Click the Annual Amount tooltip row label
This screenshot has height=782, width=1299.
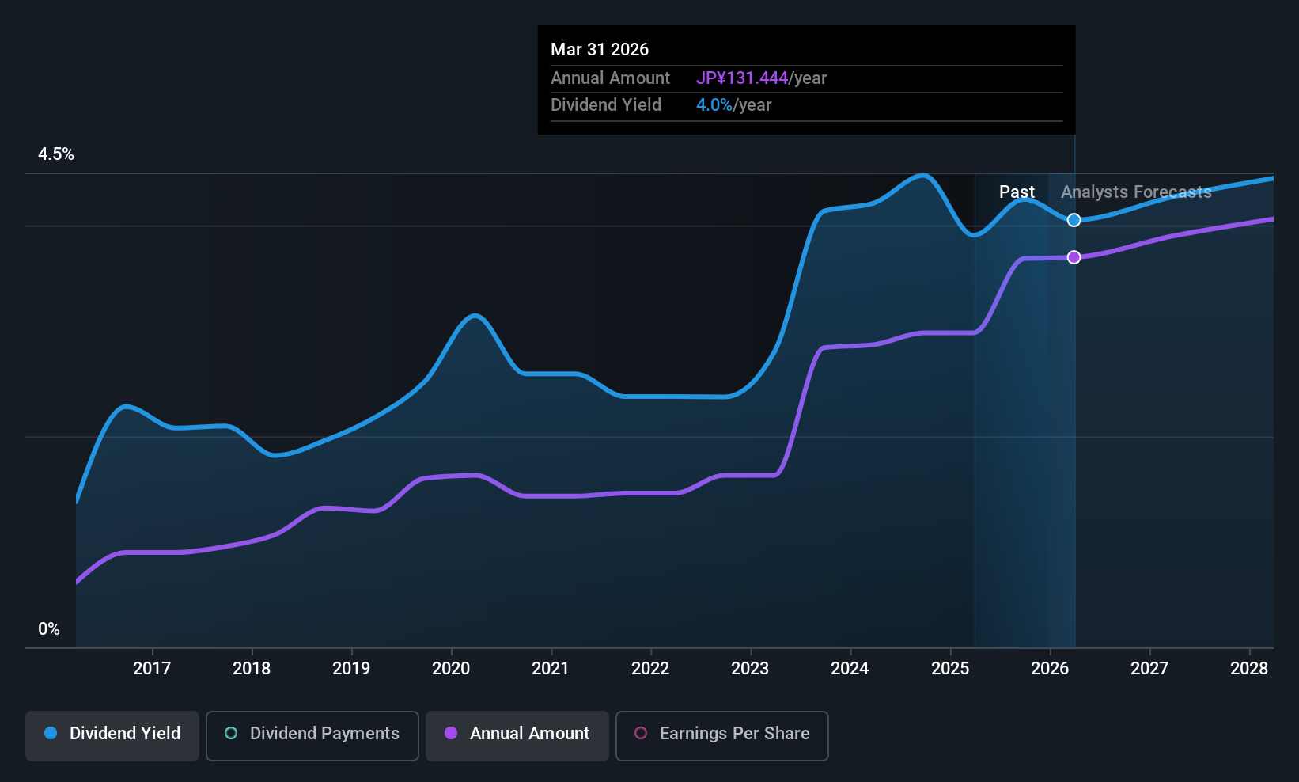[x=610, y=78]
